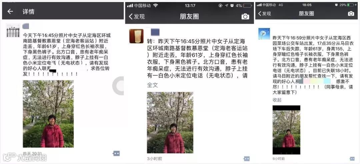Viewport: 360px width, 164px height.
Task: Open the camera icon in right 朋友圈 header
Action: (x=351, y=14)
